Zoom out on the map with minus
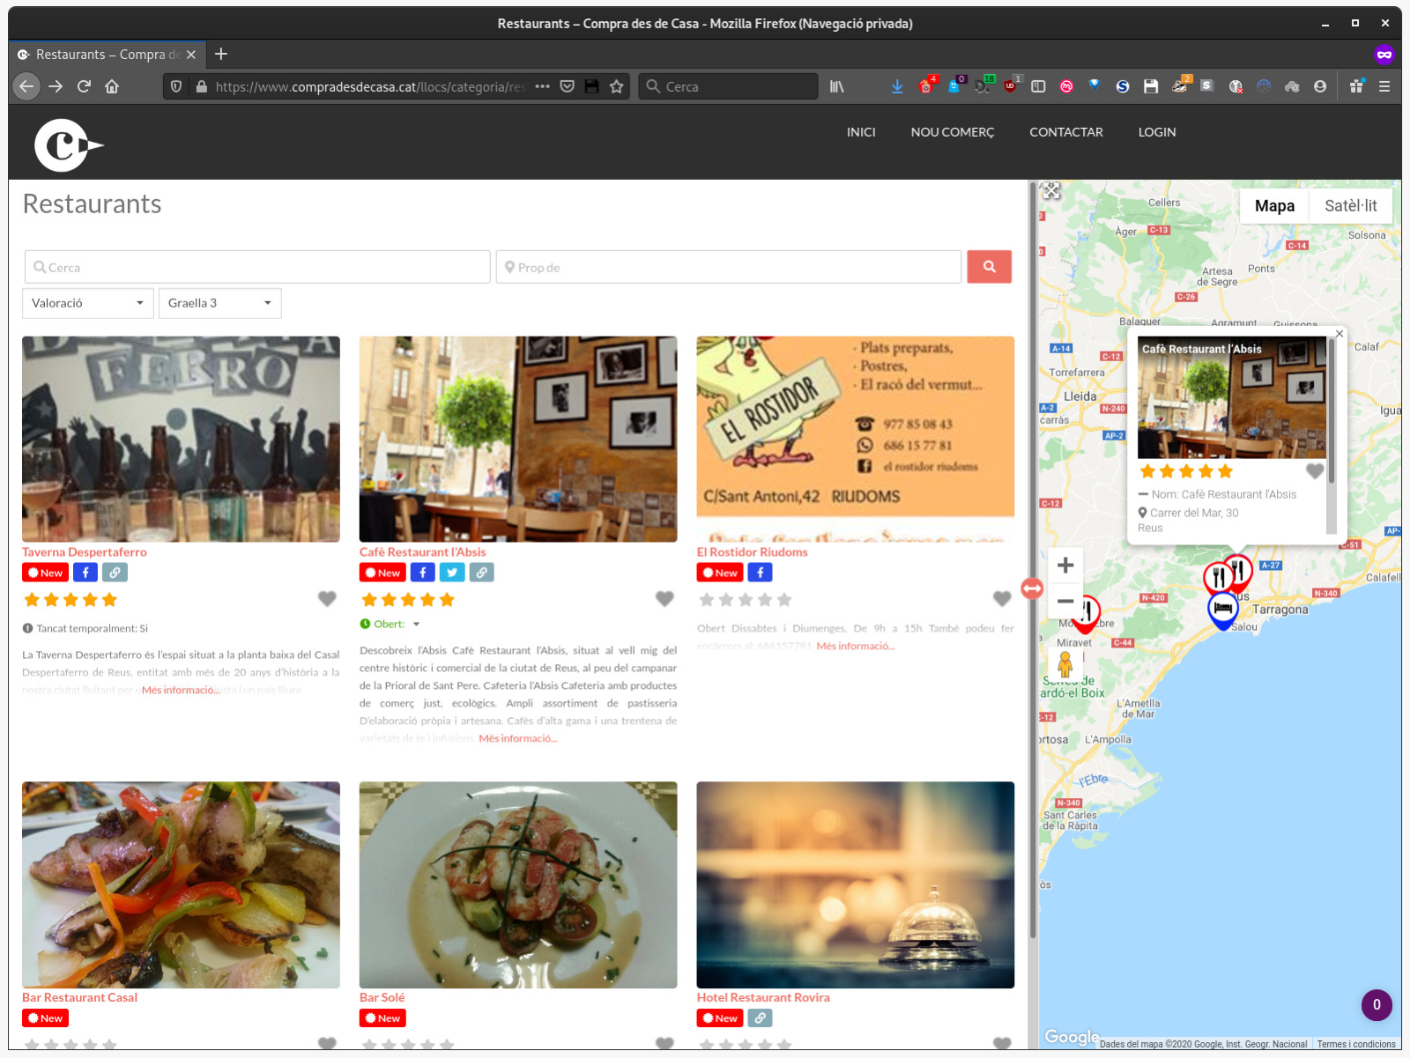The image size is (1410, 1058). pos(1065,602)
